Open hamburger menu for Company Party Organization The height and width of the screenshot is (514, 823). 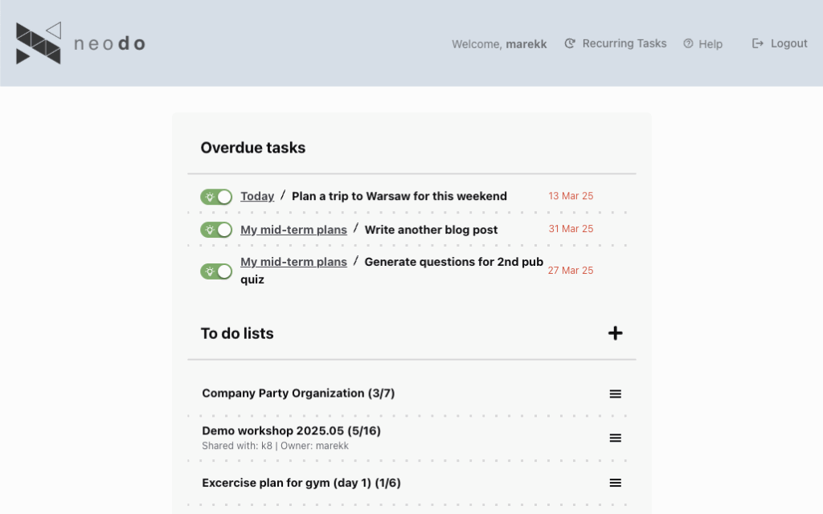click(615, 394)
